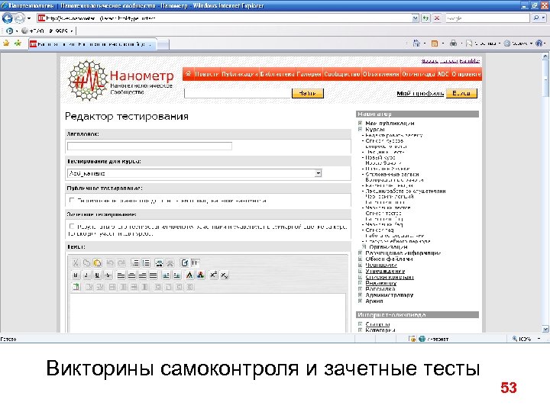Open the IE Favorites star
Viewport: 550px width, 412px height.
tap(6, 43)
